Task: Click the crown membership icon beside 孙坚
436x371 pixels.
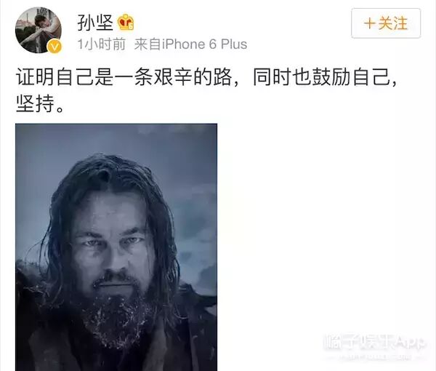Action: click(126, 22)
